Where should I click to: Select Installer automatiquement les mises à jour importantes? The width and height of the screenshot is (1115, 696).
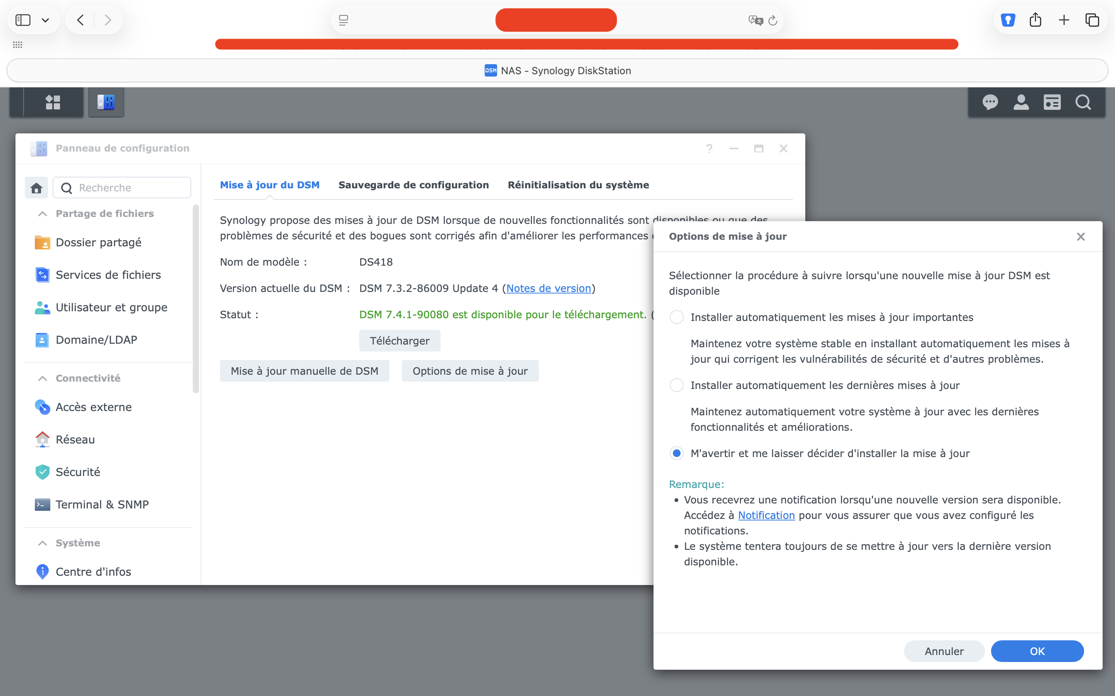click(x=676, y=317)
